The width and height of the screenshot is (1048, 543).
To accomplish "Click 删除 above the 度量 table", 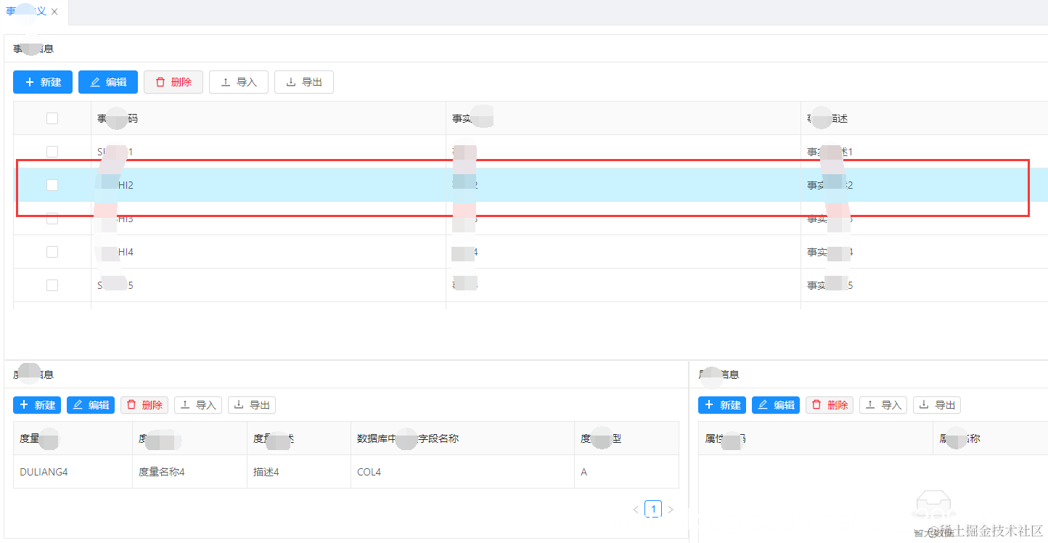I will (144, 405).
